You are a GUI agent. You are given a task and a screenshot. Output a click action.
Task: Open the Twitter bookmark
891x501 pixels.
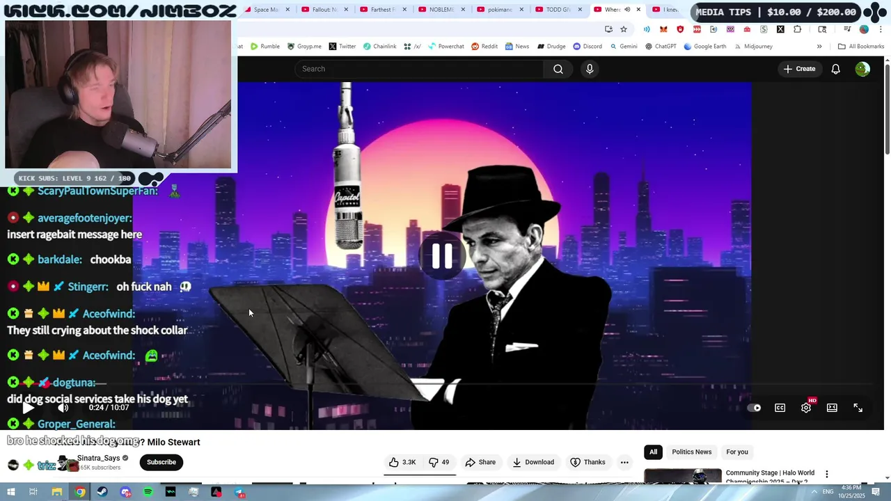(342, 47)
